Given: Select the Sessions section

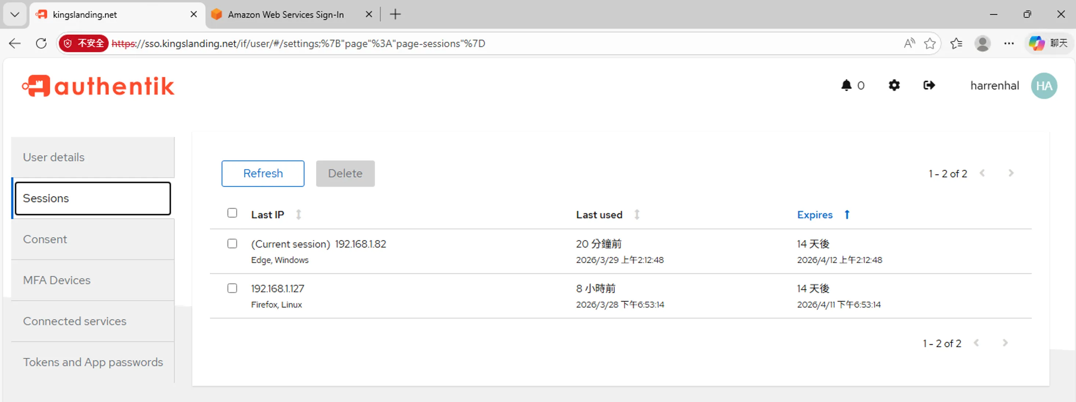Looking at the screenshot, I should coord(93,198).
